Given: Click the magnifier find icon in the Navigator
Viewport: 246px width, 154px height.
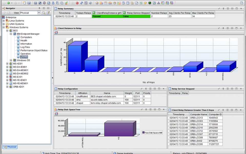Looking at the screenshot, I should tap(44, 13).
